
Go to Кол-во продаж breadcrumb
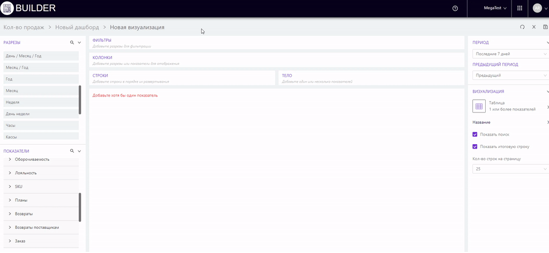(x=23, y=27)
